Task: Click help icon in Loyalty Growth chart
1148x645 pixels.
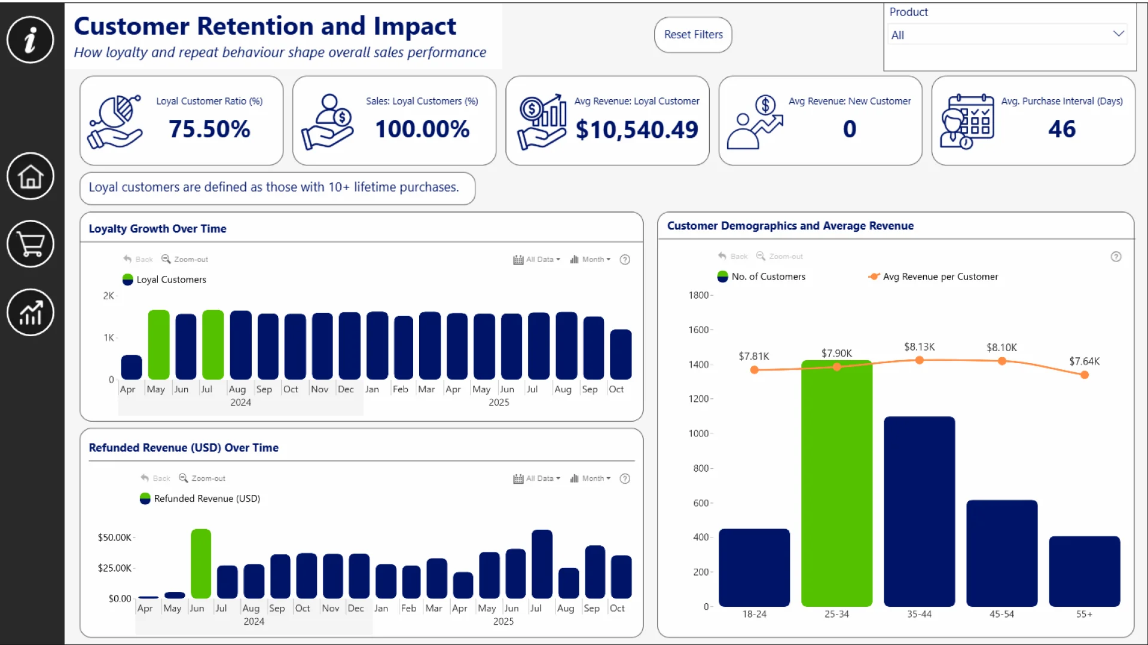Action: click(625, 260)
